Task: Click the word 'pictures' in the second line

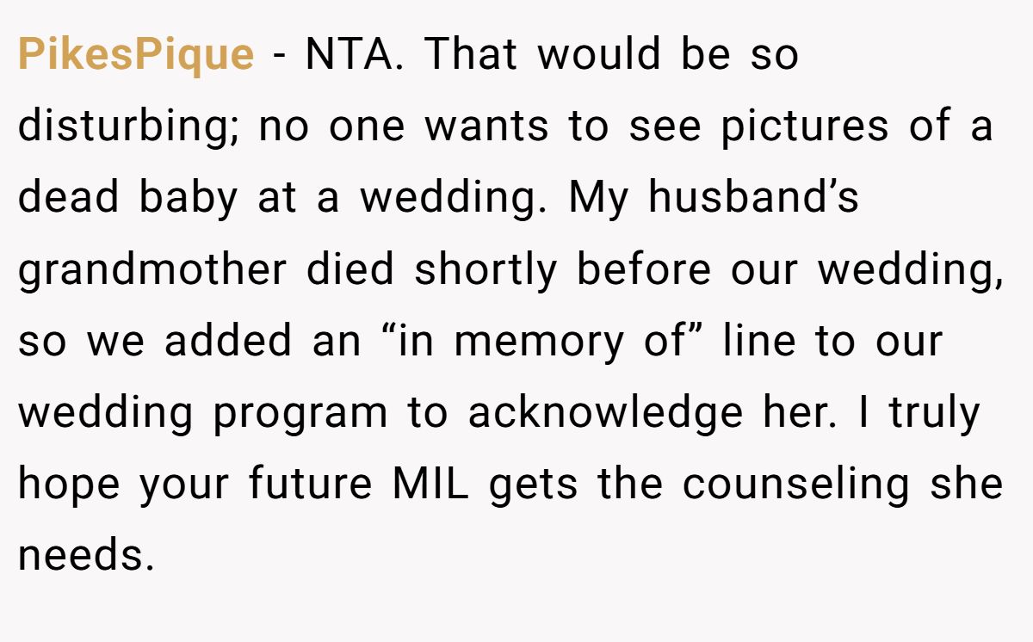Action: click(x=804, y=127)
